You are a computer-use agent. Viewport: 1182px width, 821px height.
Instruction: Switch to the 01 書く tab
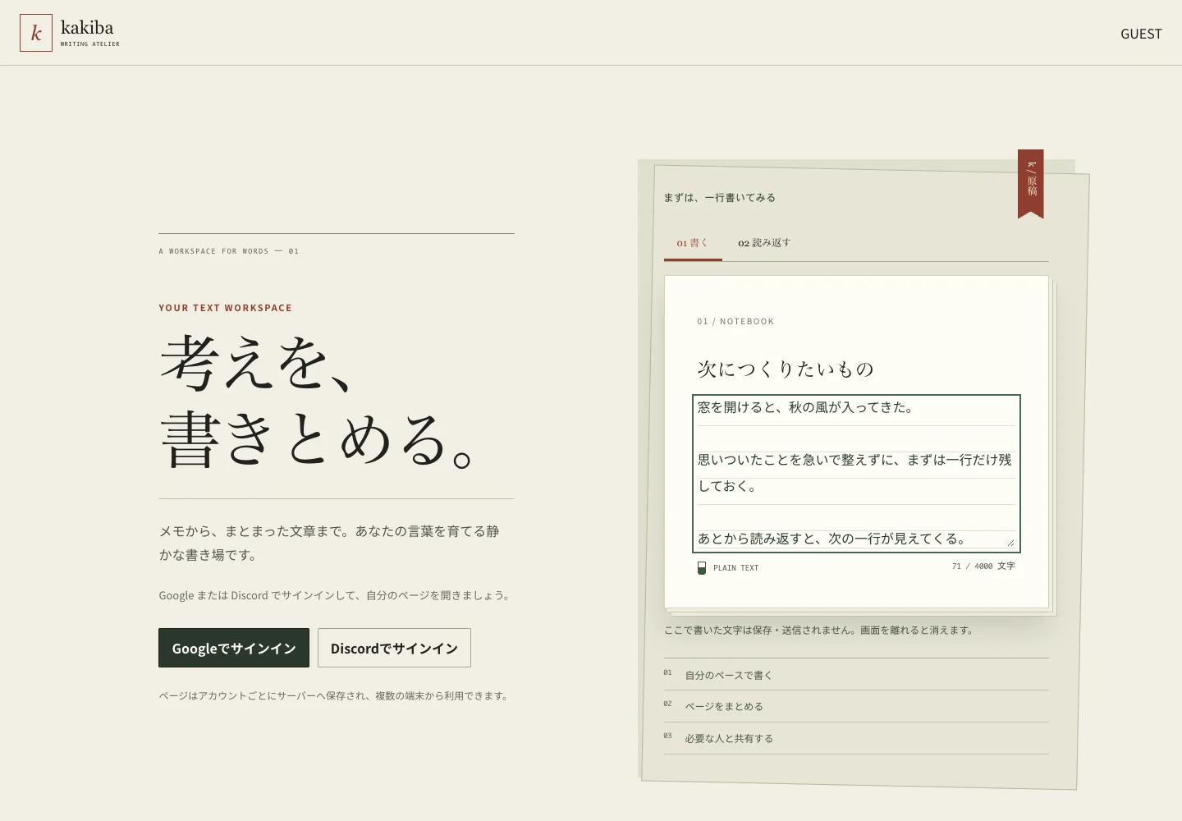point(693,243)
